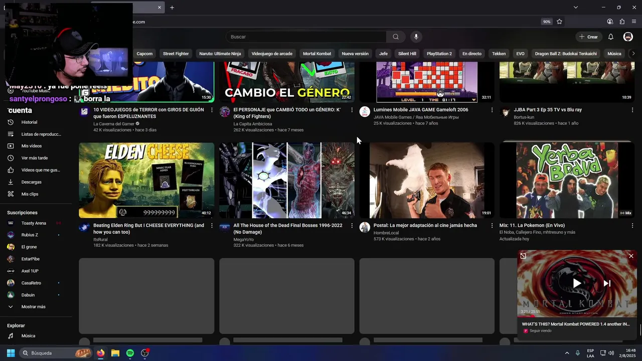The width and height of the screenshot is (642, 361).
Task: Open the browser profile account icon
Action: 610,22
